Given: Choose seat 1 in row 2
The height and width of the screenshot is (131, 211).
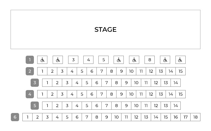Looking at the screenshot, I should point(42,71).
